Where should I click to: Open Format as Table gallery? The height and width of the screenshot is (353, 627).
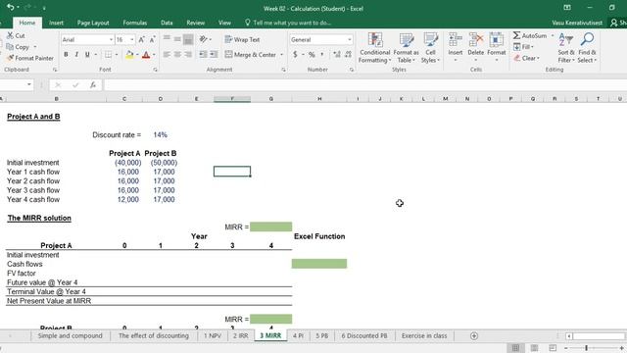[x=406, y=48]
